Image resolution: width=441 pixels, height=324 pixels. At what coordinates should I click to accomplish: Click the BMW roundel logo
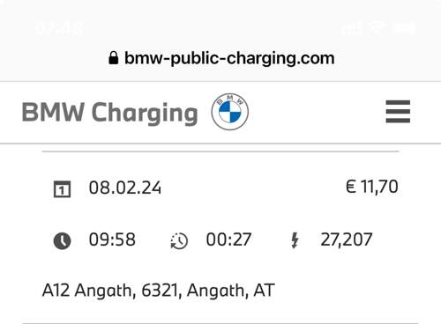click(229, 112)
